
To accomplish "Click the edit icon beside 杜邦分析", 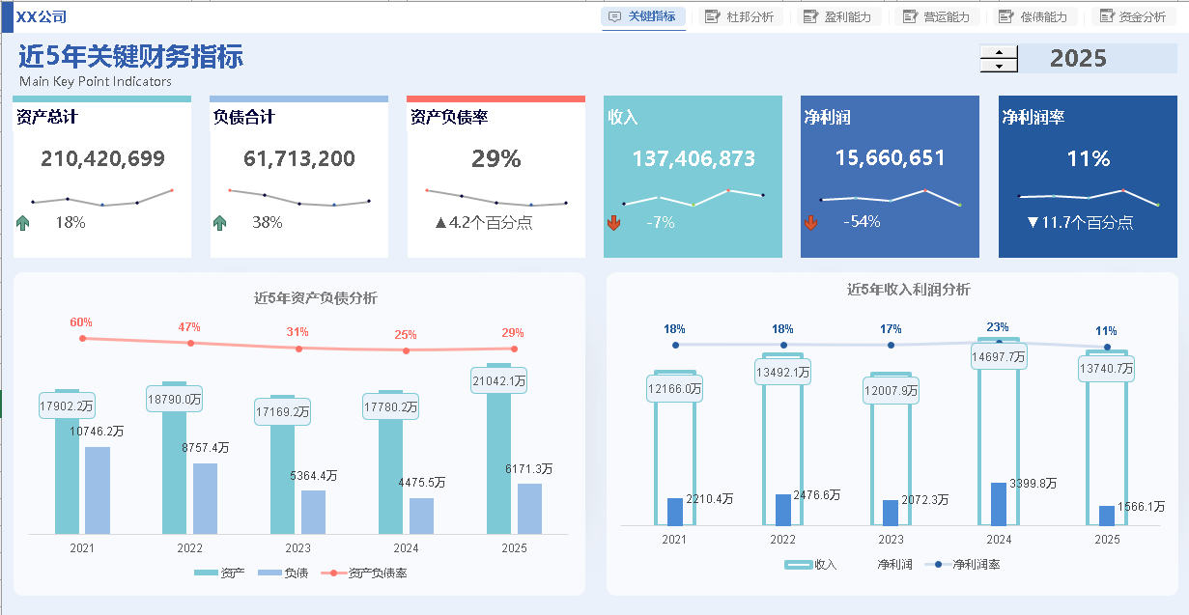I will click(x=713, y=16).
